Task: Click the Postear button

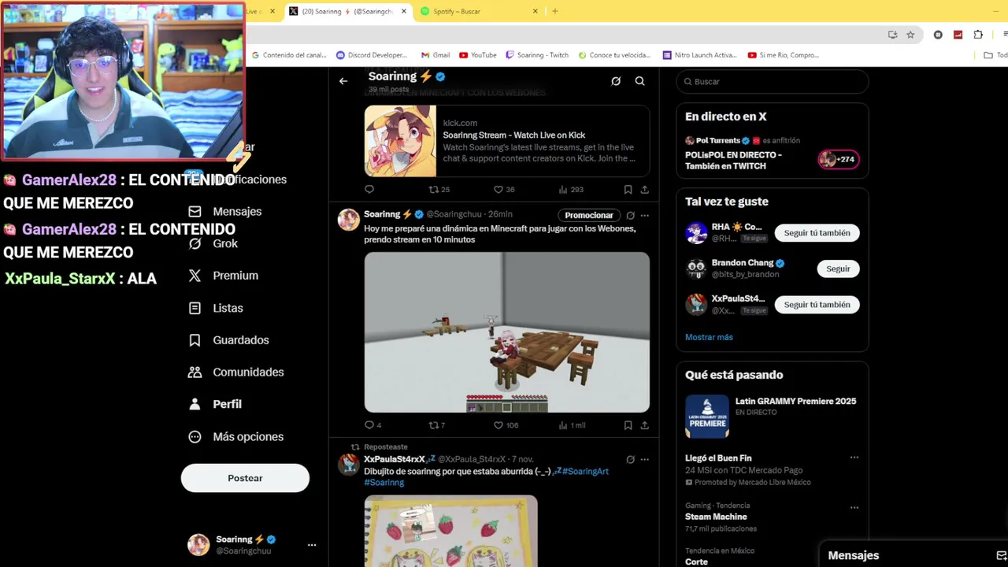Action: [245, 478]
